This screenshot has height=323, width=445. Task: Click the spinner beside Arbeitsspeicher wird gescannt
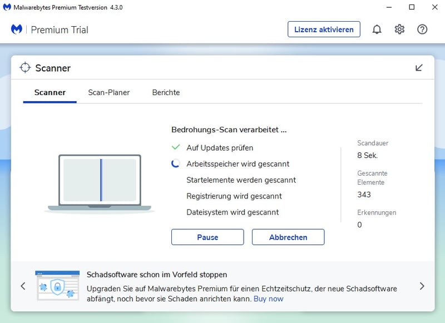click(x=176, y=163)
